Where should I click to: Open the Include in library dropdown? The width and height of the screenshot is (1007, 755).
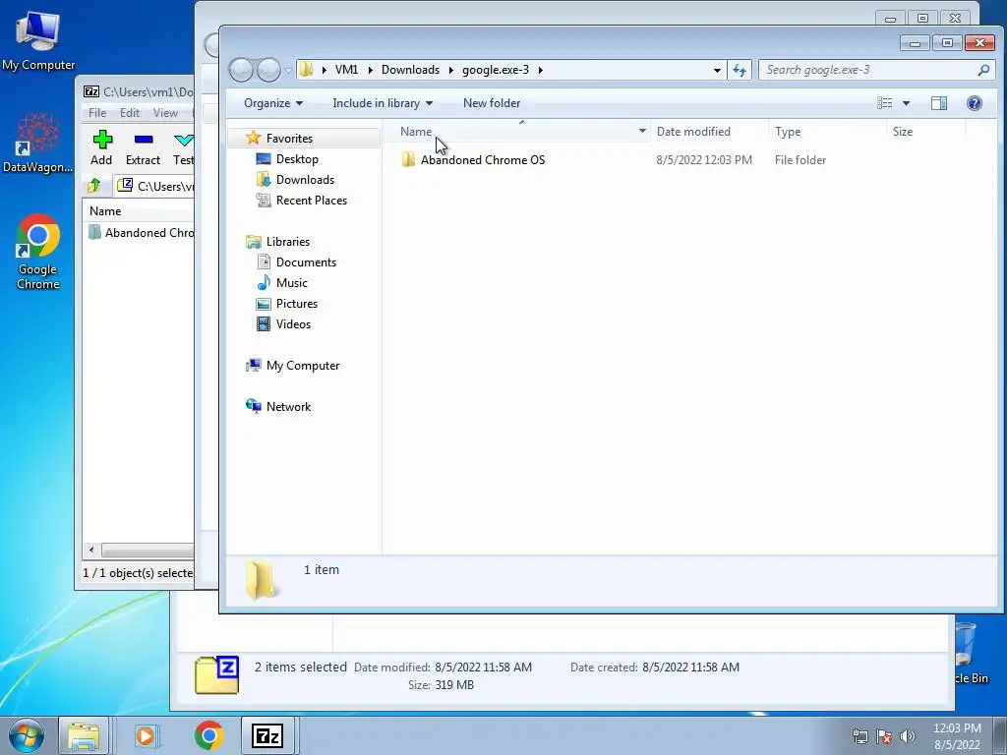tap(383, 102)
